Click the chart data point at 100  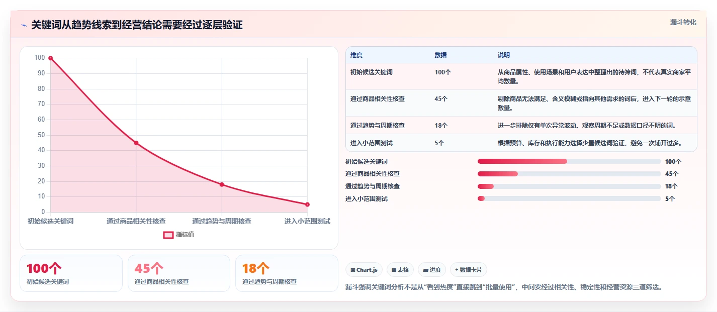[x=50, y=58]
